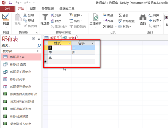Open 按系排列的教职员 report
This screenshot has height=128, width=168.
21,102
